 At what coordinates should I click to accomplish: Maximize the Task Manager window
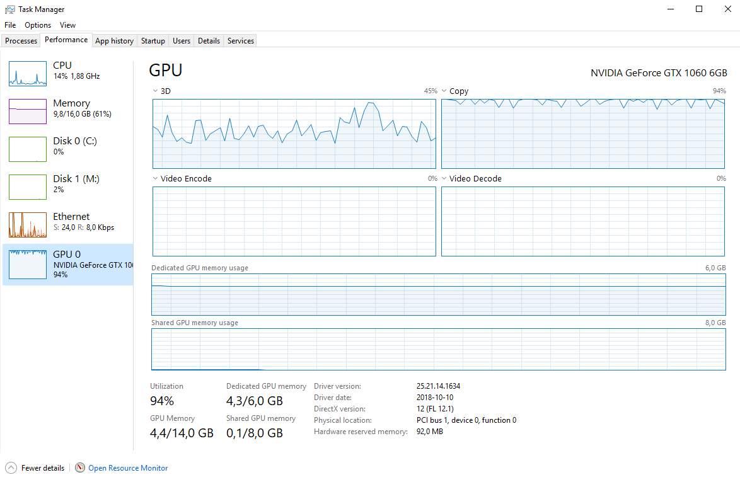pyautogui.click(x=699, y=9)
